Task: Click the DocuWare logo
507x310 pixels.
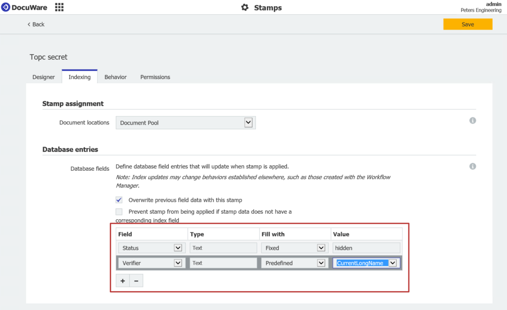Action: pos(24,7)
